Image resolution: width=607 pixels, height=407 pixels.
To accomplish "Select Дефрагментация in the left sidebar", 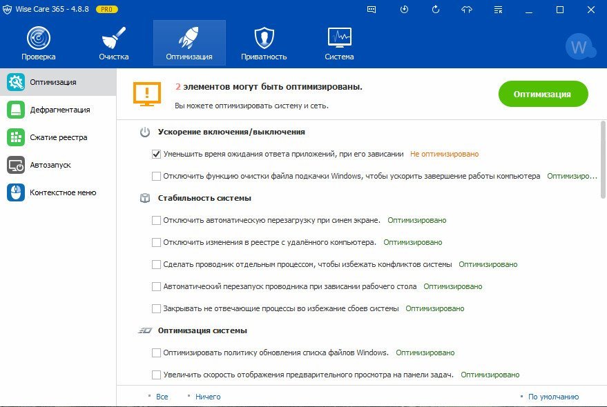I will pos(58,110).
